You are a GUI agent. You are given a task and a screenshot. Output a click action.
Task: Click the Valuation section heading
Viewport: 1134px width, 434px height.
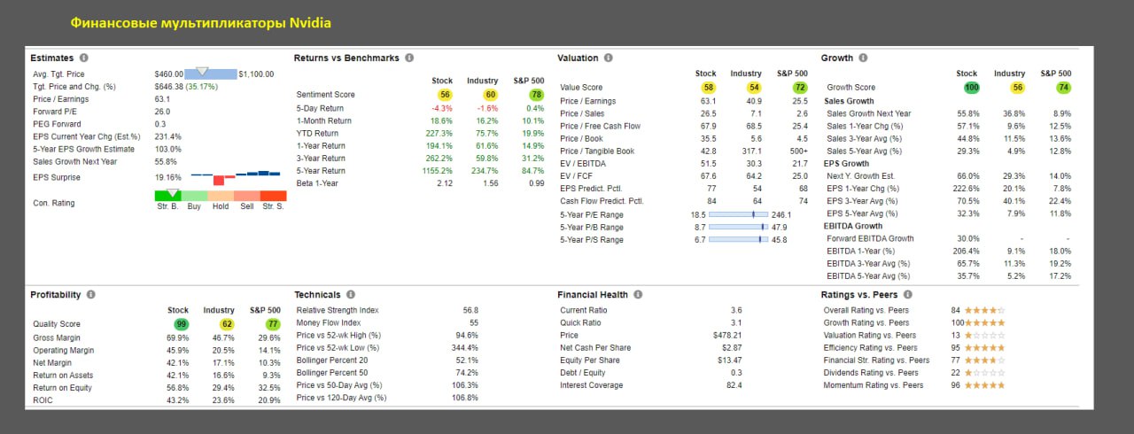pyautogui.click(x=578, y=58)
